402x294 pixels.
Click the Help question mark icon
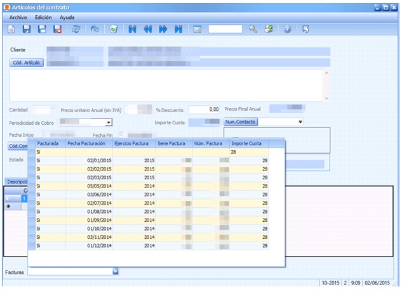click(x=287, y=29)
